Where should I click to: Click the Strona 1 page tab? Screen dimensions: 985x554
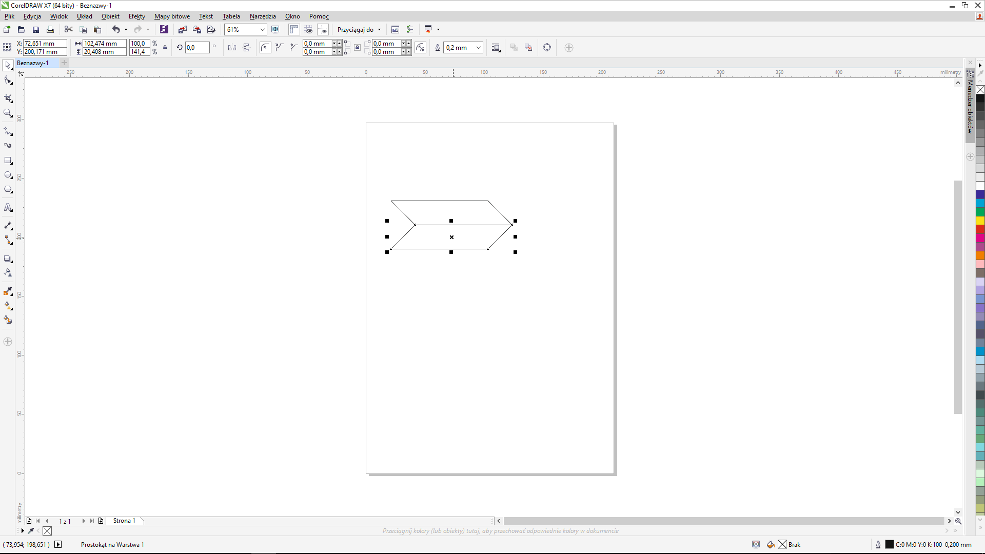point(124,521)
